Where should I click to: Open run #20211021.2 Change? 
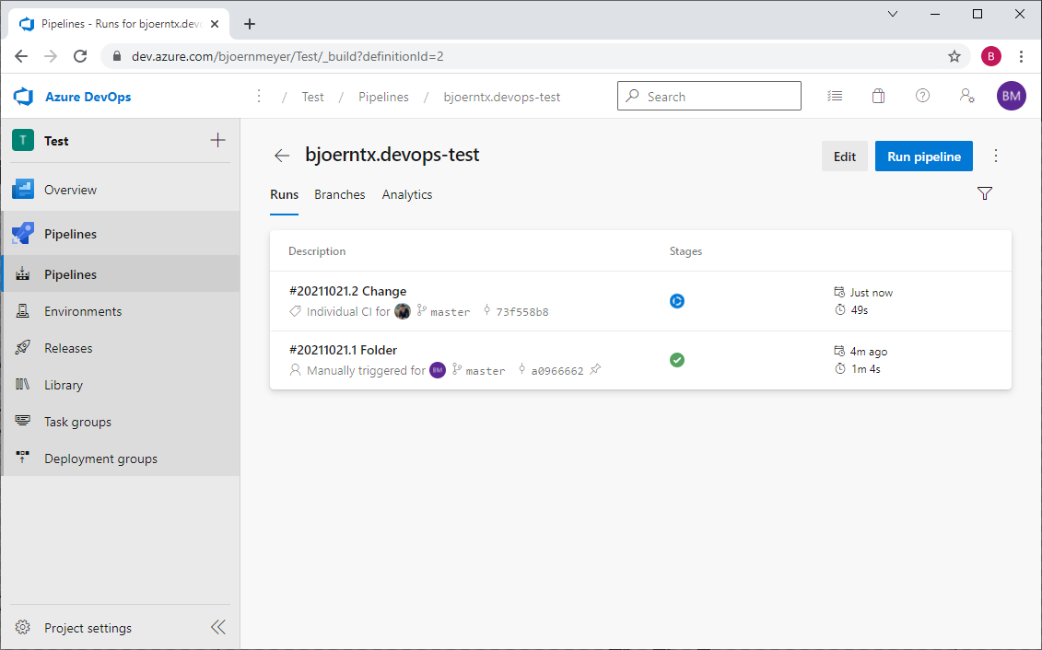pos(347,291)
